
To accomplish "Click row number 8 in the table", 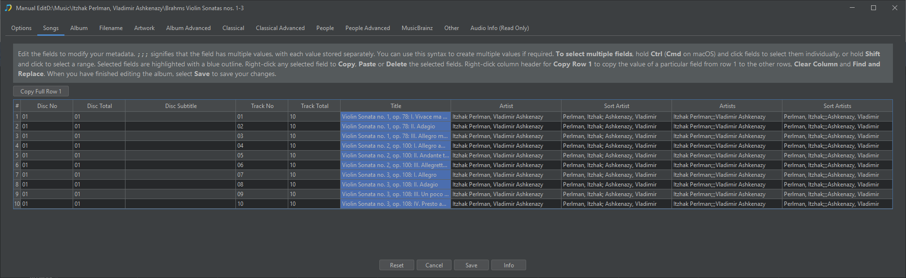I will (x=17, y=185).
